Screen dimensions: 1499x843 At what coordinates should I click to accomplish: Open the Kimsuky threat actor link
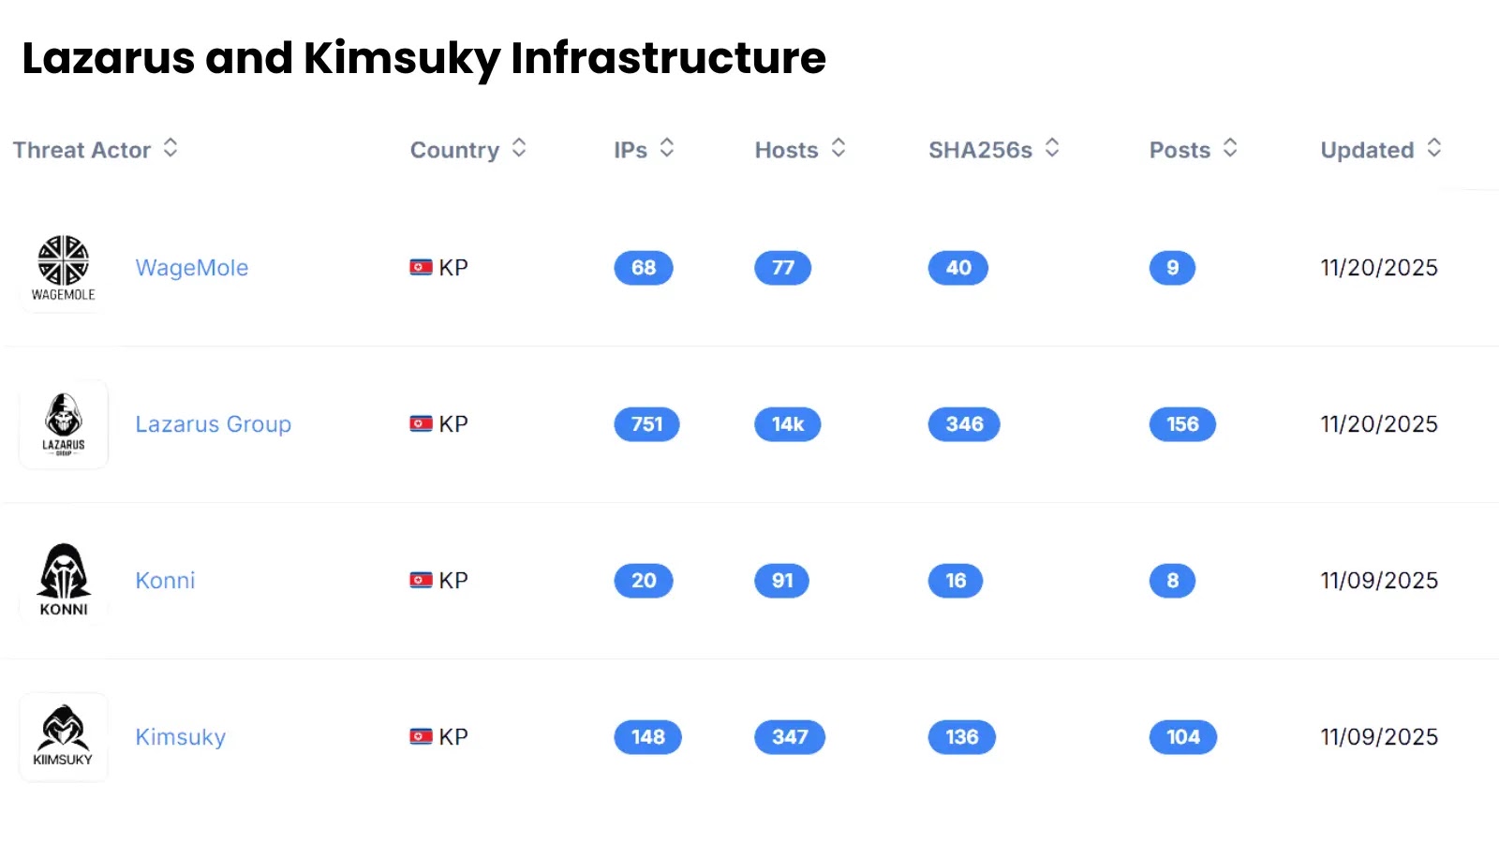180,736
